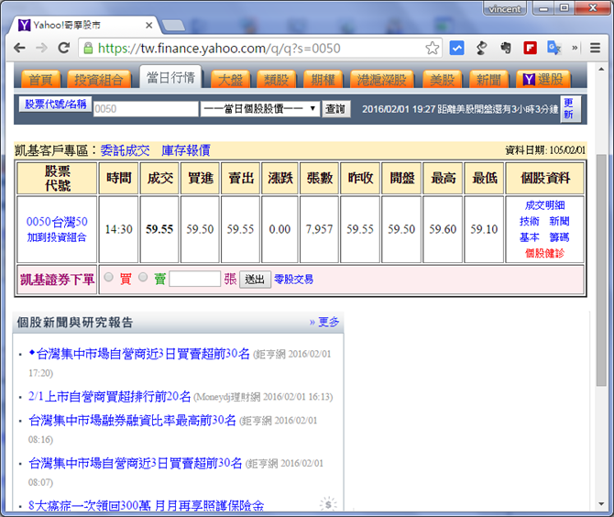Click the 加到投資組合 link
Image resolution: width=614 pixels, height=517 pixels.
point(57,237)
